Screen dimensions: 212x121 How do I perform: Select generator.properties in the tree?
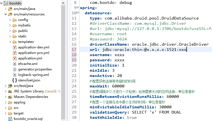point(35,69)
